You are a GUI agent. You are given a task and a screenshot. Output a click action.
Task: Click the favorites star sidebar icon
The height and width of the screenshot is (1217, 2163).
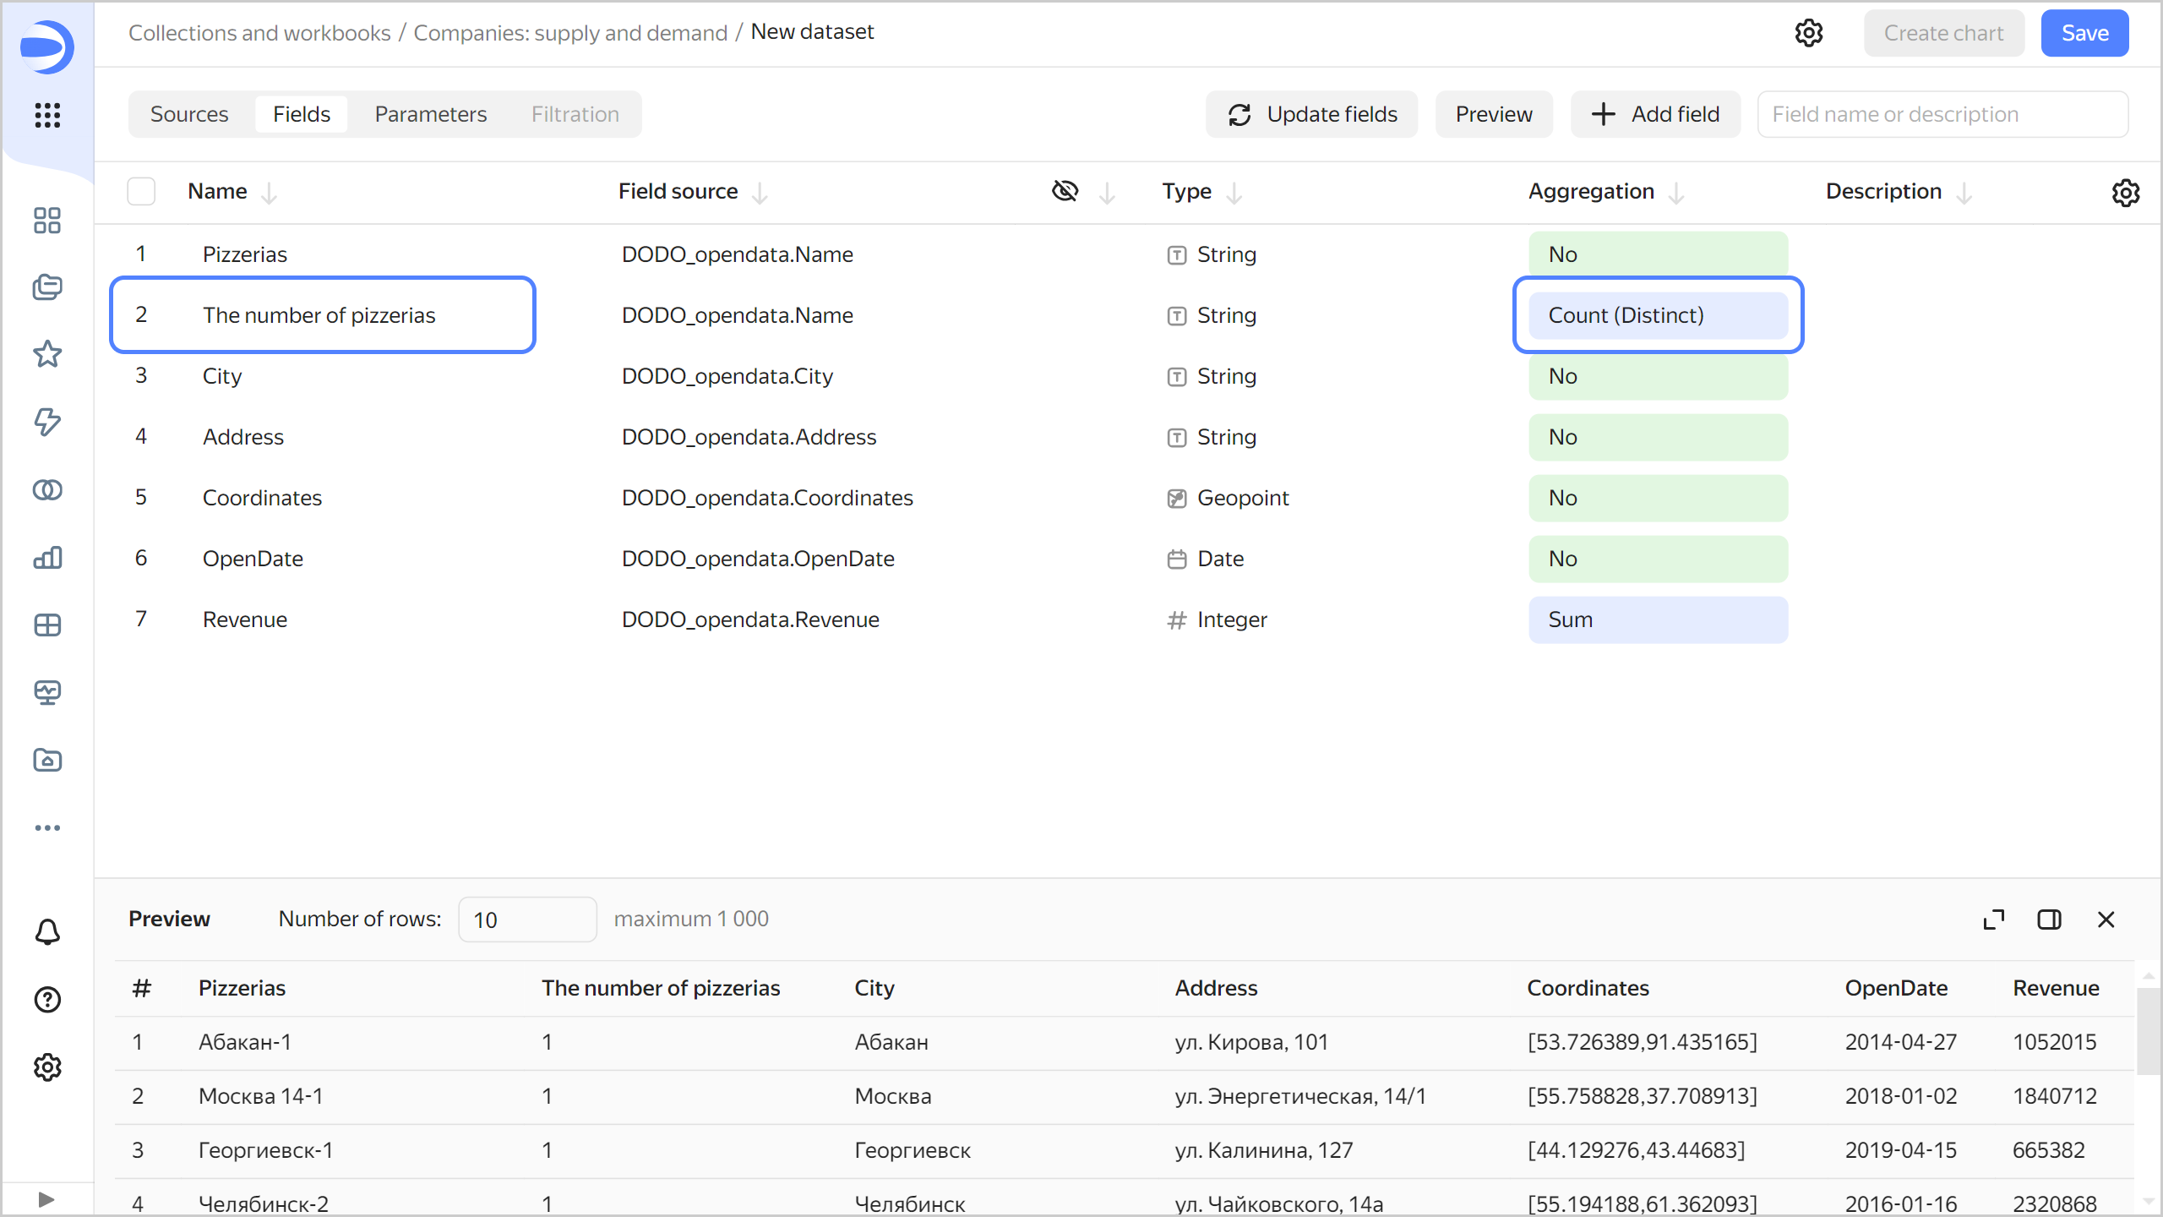tap(47, 354)
